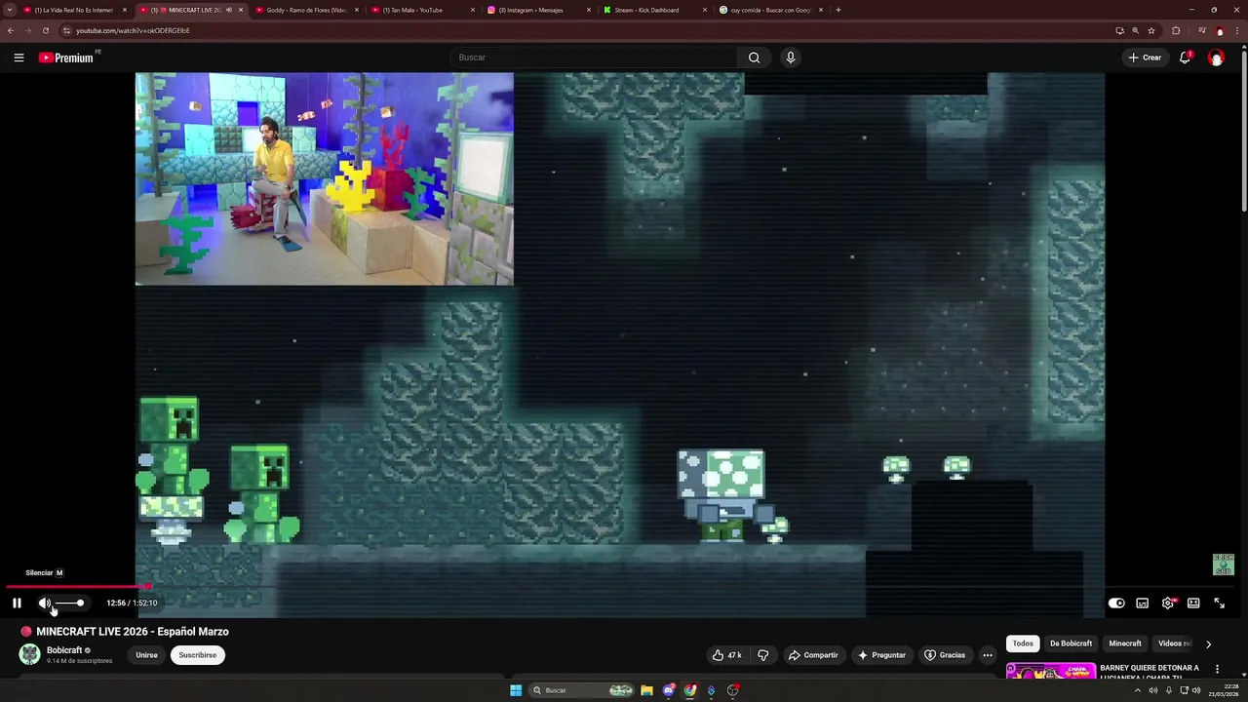This screenshot has height=702, width=1248.
Task: Open File Explorer from taskbar
Action: (646, 690)
